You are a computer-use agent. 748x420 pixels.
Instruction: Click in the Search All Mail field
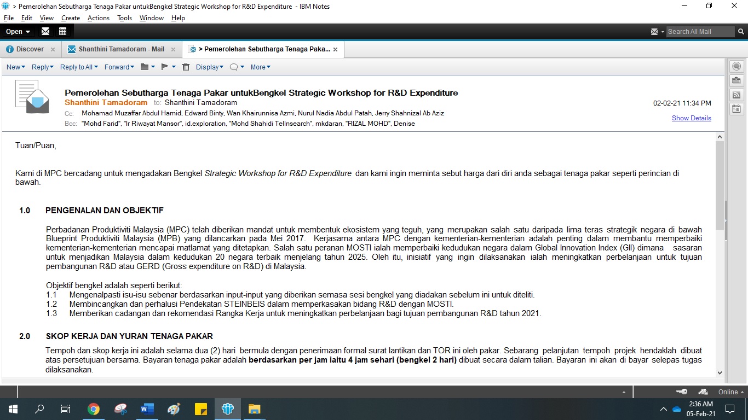tap(699, 32)
